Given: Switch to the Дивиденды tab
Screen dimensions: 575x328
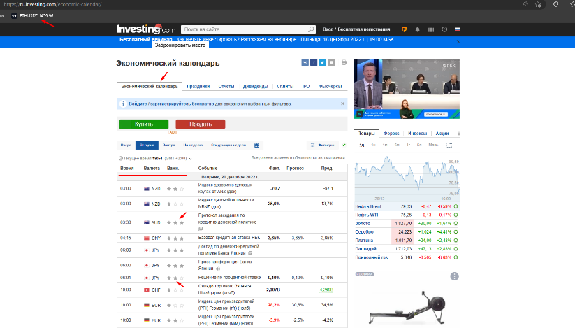Looking at the screenshot, I should coord(255,86).
